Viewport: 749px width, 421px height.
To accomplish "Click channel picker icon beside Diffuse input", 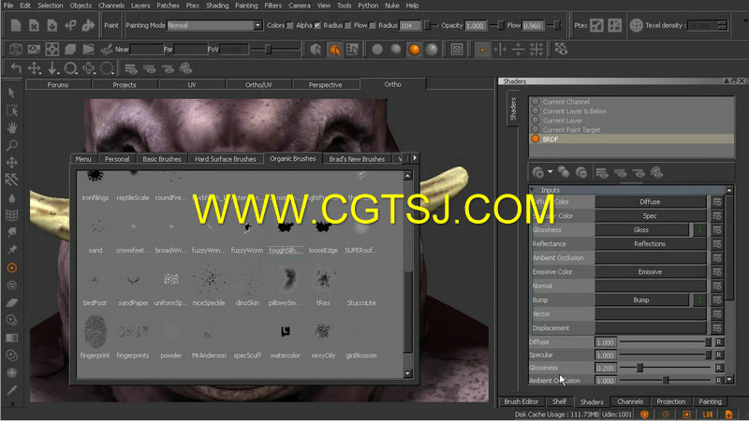I will pos(717,202).
